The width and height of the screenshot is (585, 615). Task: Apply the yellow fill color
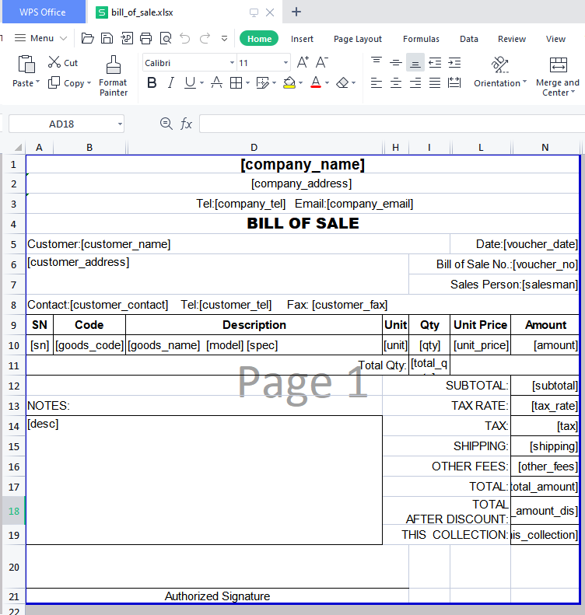pos(289,83)
